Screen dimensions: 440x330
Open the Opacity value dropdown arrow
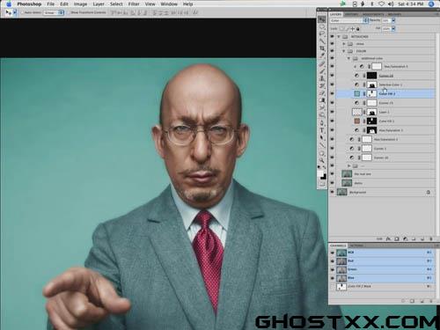(x=393, y=20)
